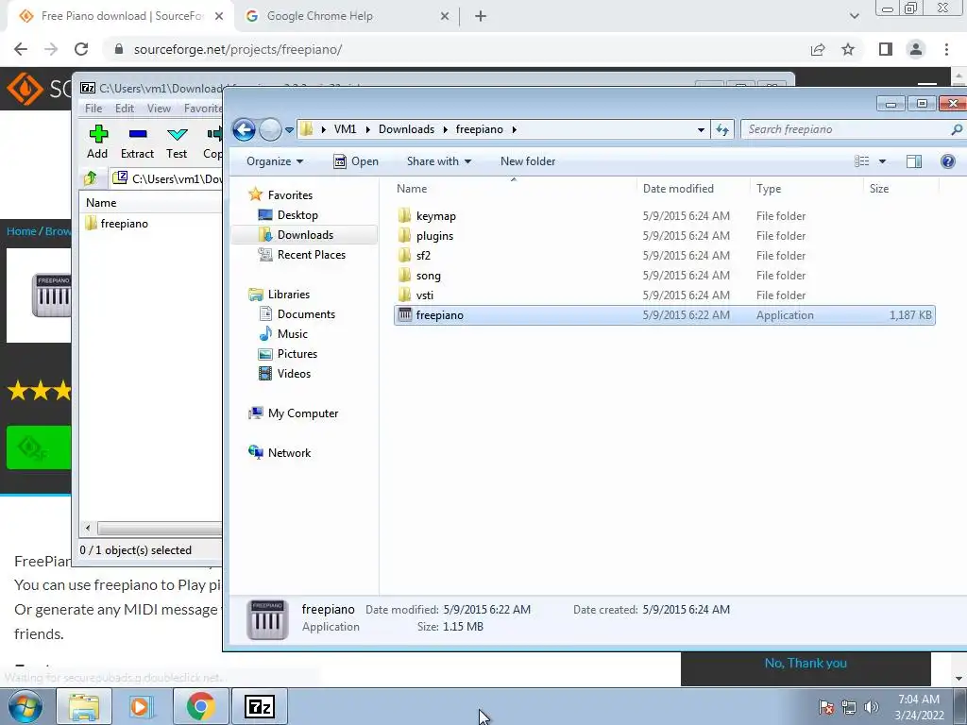Screen dimensions: 967x725
Task: Click Libraries in the navigation pane
Action: coord(288,295)
